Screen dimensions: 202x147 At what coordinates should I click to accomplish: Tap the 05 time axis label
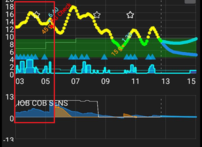(46, 81)
